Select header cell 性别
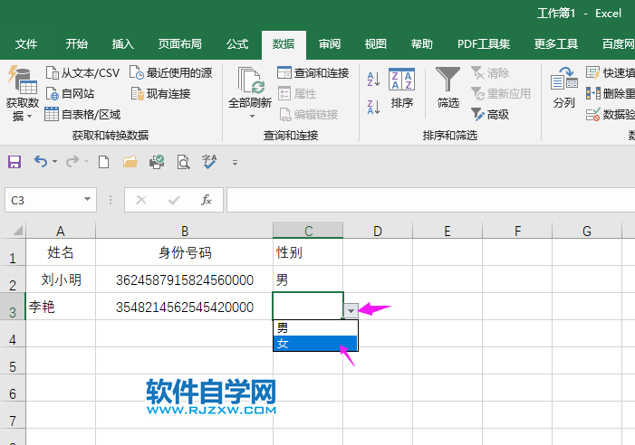 (x=308, y=252)
